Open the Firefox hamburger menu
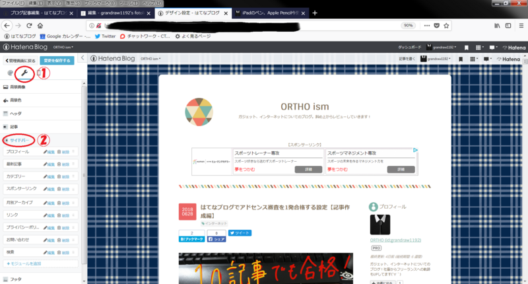The width and height of the screenshot is (528, 284). 521,26
